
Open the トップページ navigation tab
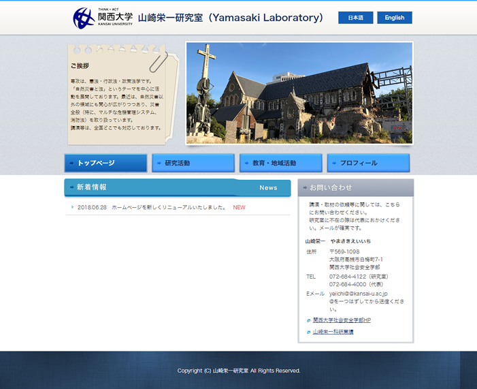coord(105,164)
